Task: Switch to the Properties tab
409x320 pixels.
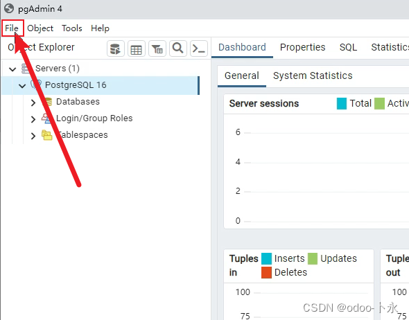Action: click(302, 47)
